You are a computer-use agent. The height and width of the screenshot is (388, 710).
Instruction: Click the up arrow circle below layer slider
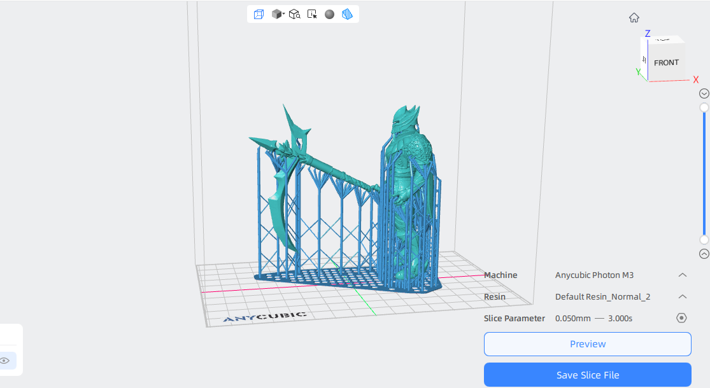704,254
